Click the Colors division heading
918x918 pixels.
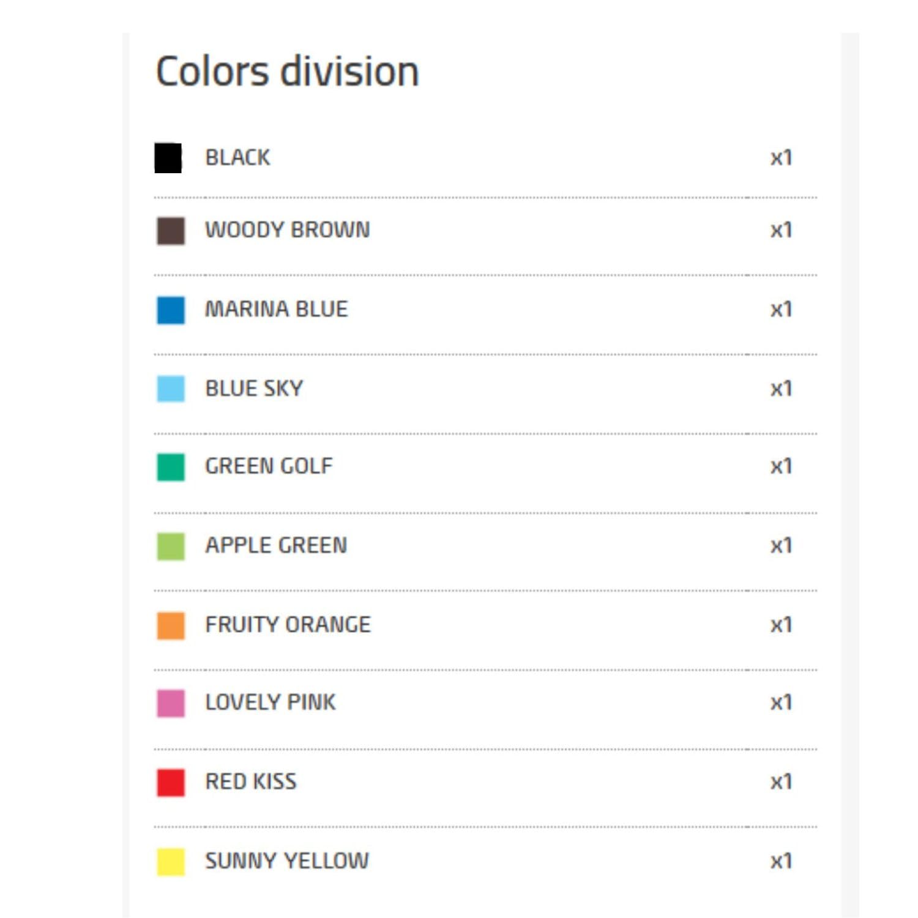pyautogui.click(x=287, y=69)
